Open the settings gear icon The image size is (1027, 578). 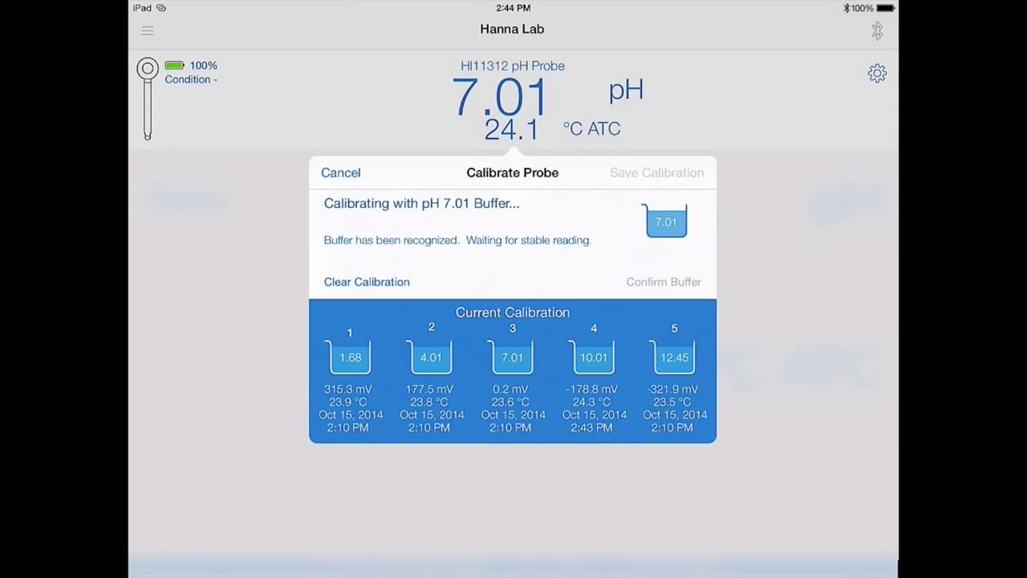click(x=877, y=73)
